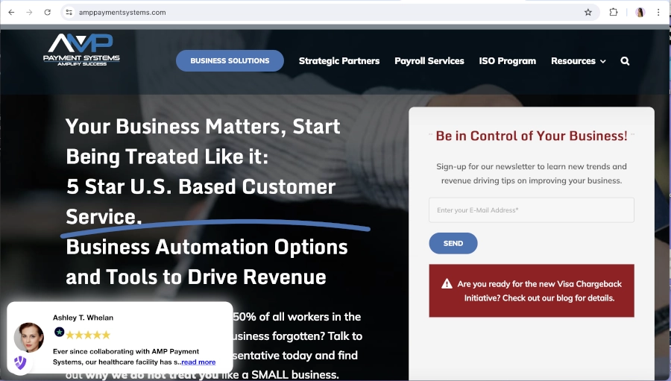Click the warning triangle icon in red banner
This screenshot has height=381, width=671.
[447, 284]
